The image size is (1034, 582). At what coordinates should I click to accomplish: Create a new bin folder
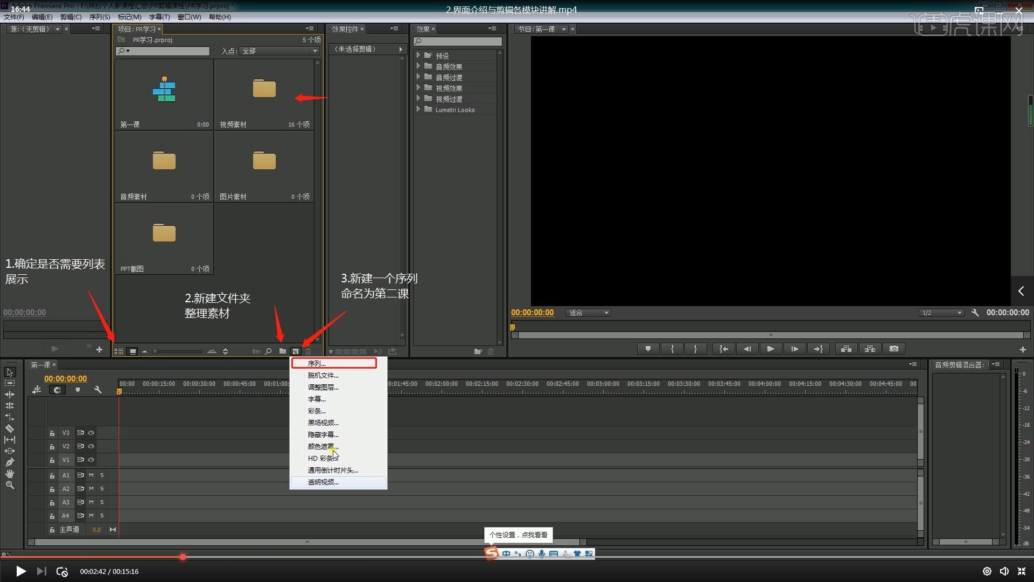click(282, 351)
